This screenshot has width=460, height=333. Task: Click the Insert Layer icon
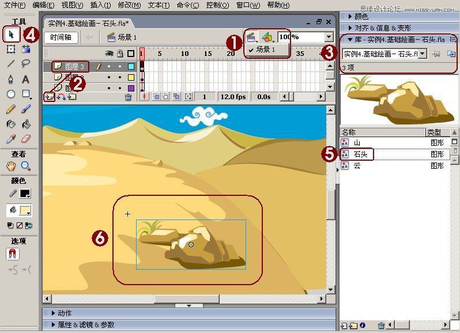[49, 97]
